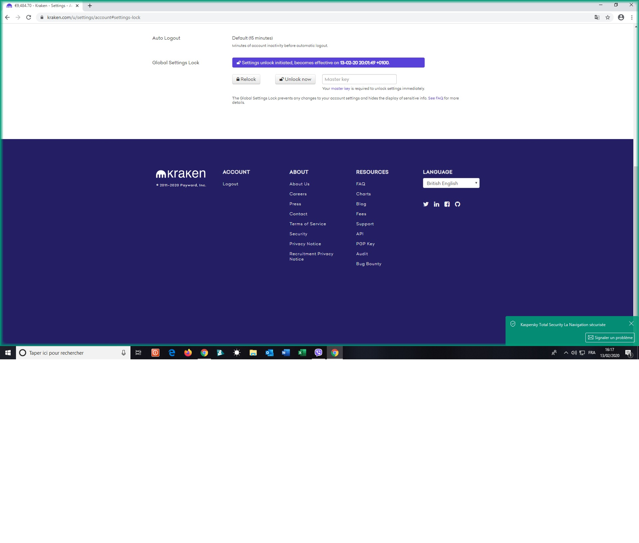
Task: Launch Viber from the taskbar
Action: [318, 353]
